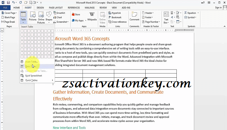Insert a Page Break
Viewport: 227px width, 130px height.
coord(8,22)
